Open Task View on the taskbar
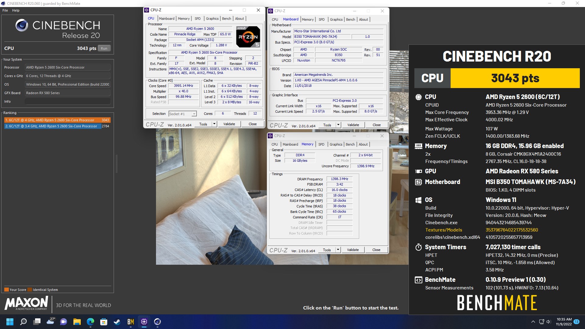Image resolution: width=585 pixels, height=329 pixels. tap(37, 322)
